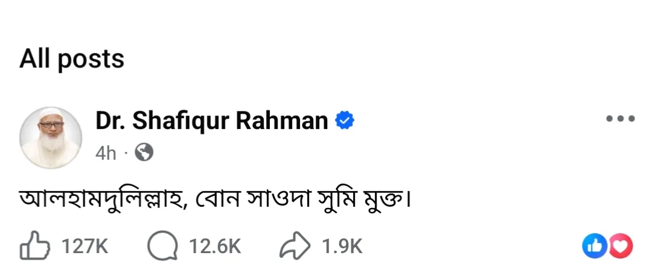The width and height of the screenshot is (652, 270).
Task: Like the post with the thumbs-up icon
Action: point(34,246)
